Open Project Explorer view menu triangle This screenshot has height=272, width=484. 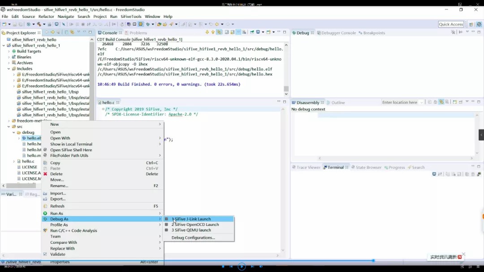79,32
